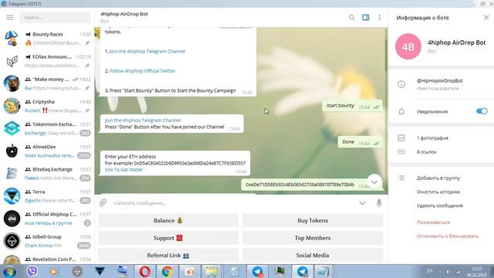494x278 pixels.
Task: Open Viber from the taskbar
Action: (32, 271)
